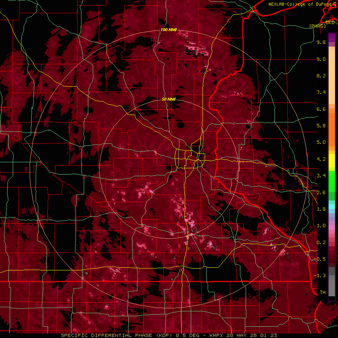Click the 'KMPX' station identifier in caption
Image resolution: width=338 pixels, height=338 pixels.
tap(216, 335)
